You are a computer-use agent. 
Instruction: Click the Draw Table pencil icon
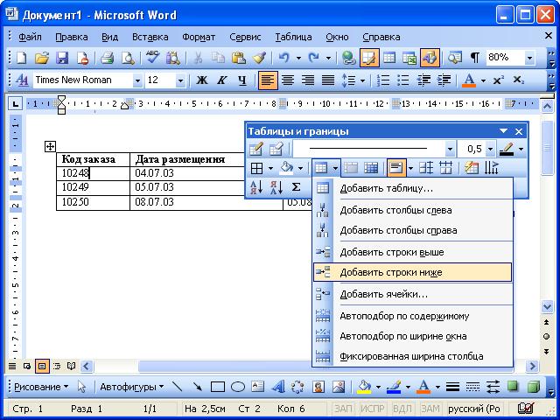[x=256, y=149]
